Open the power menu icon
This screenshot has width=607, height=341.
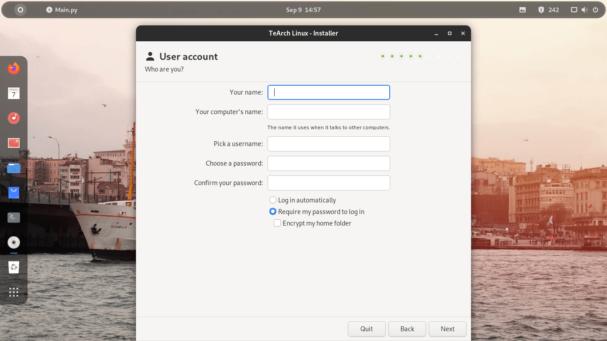point(595,10)
